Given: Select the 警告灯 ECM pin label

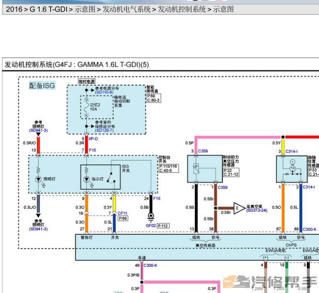Looking at the screenshot, I should [x=86, y=237].
